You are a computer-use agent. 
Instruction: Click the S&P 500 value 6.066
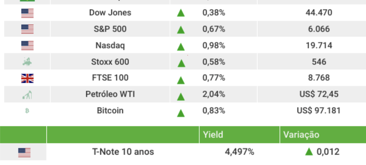[319, 29]
